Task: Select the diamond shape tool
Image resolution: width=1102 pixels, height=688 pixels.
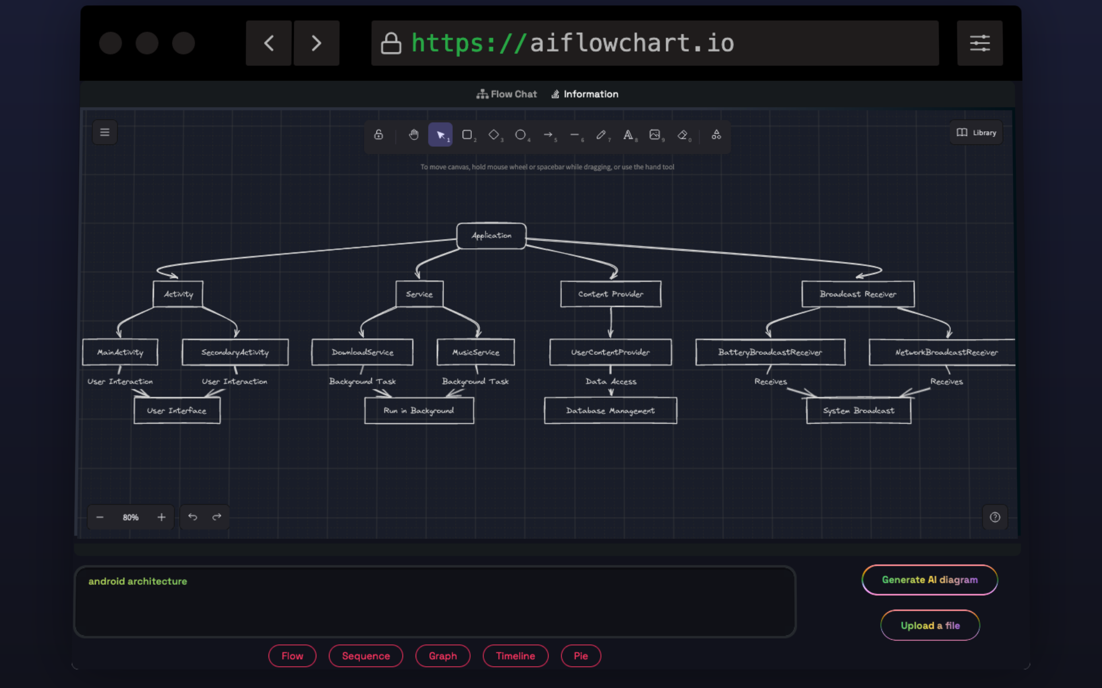Action: [x=494, y=135]
